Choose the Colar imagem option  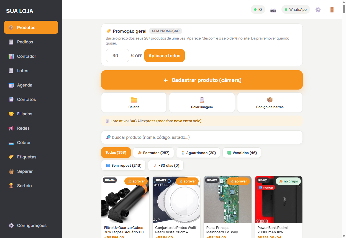tap(202, 103)
